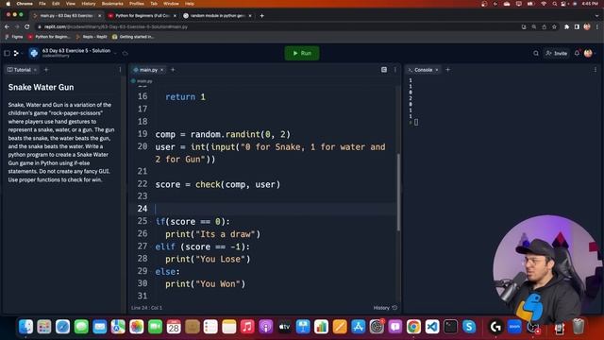The width and height of the screenshot is (604, 340).
Task: Open App Store from the dock
Action: 359,327
